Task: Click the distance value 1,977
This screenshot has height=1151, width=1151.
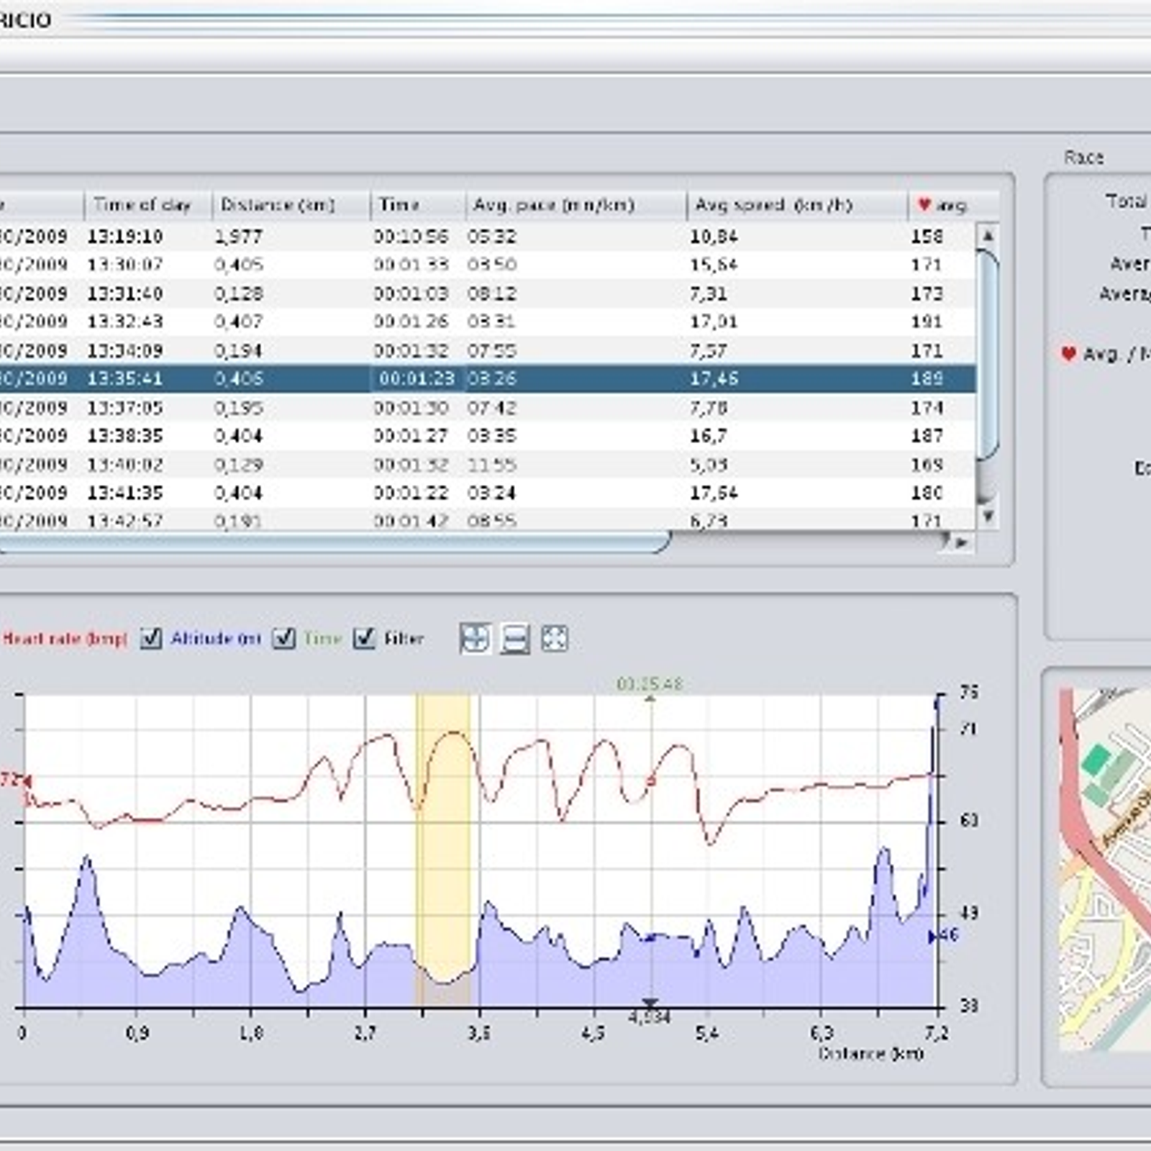Action: click(x=239, y=236)
